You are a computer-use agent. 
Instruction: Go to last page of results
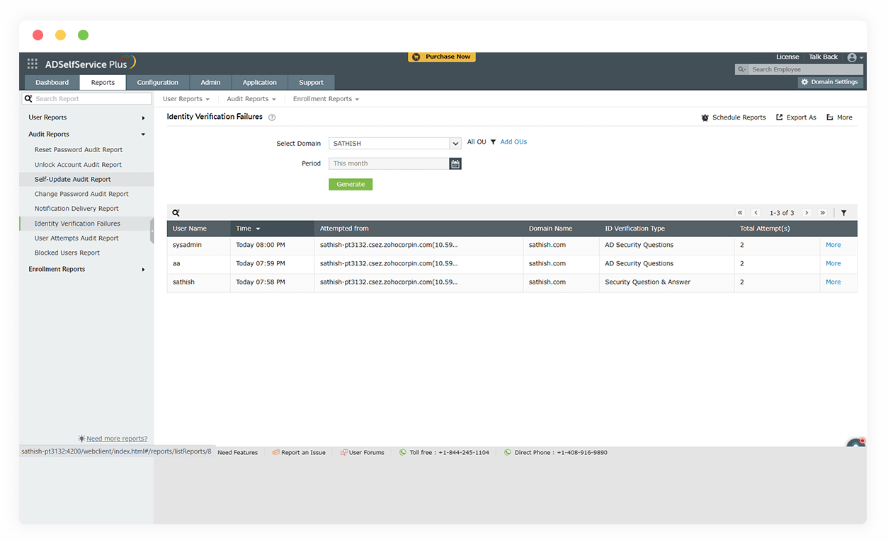point(822,213)
